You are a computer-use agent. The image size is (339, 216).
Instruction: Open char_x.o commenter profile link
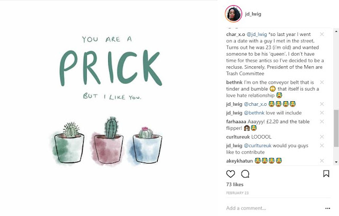click(x=237, y=34)
